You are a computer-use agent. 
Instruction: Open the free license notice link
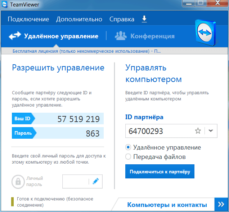click(x=86, y=51)
